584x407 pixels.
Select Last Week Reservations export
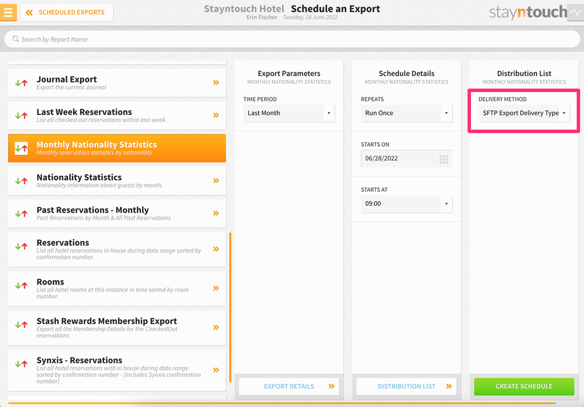point(117,116)
